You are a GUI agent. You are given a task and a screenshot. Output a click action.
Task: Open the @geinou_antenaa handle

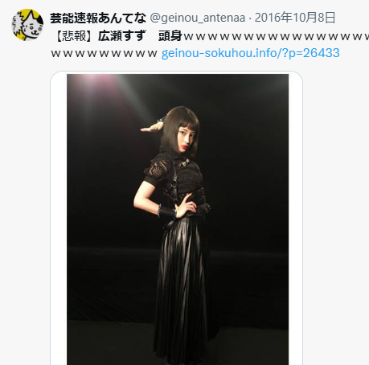coord(198,18)
